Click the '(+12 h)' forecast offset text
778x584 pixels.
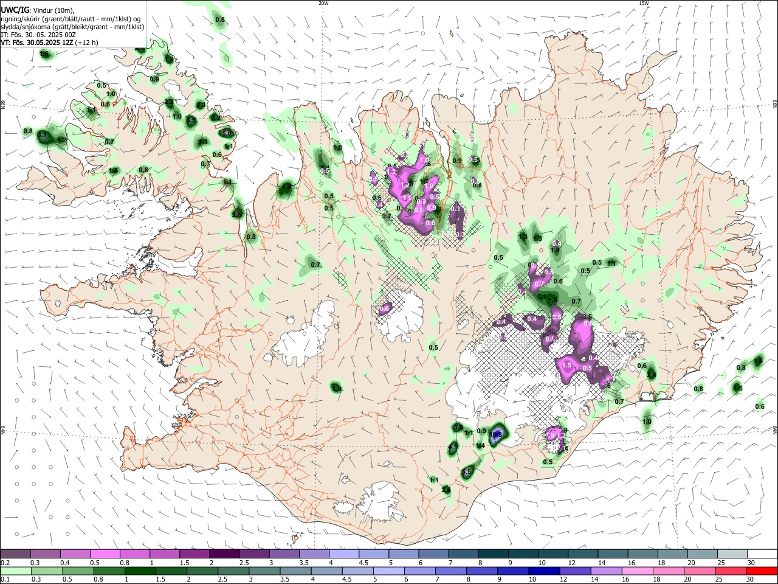pyautogui.click(x=87, y=43)
